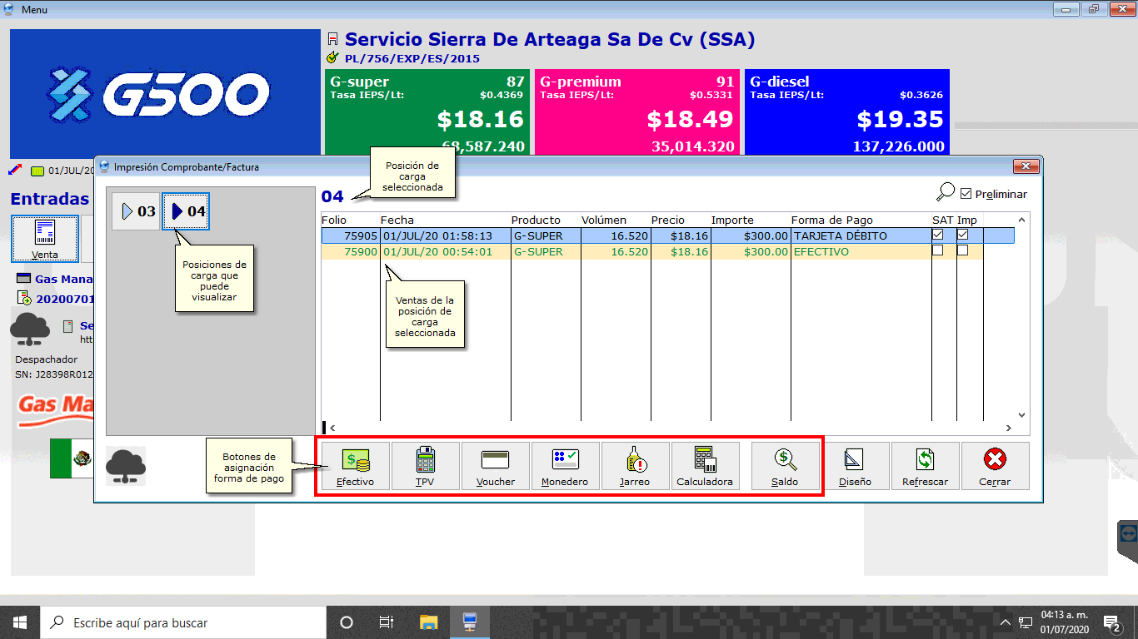1138x639 pixels.
Task: Click the Efectivo payment button
Action: tap(355, 466)
